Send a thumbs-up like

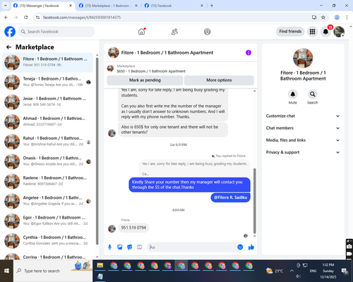(251, 247)
